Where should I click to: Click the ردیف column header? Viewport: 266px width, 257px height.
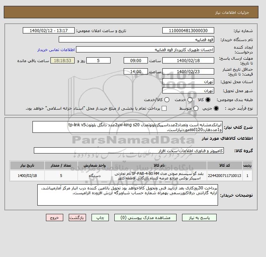(247, 165)
